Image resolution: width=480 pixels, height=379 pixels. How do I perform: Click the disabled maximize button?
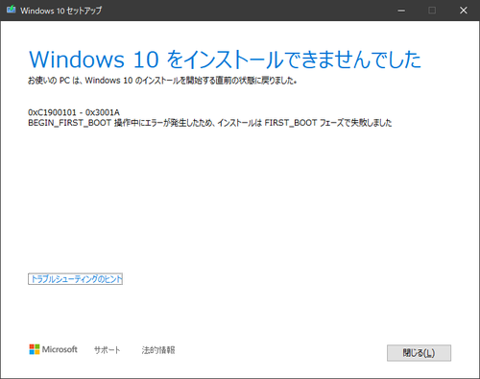click(432, 11)
